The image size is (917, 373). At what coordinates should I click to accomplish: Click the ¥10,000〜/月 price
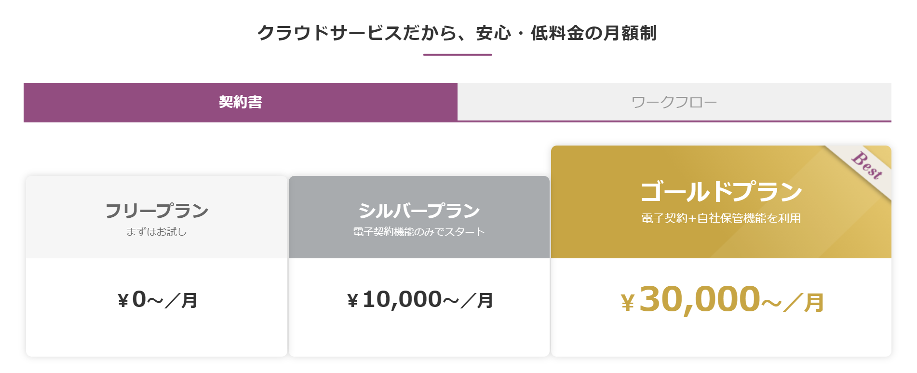419,300
